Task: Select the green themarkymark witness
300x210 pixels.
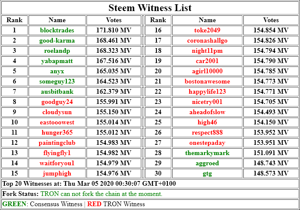Action: pos(207,153)
